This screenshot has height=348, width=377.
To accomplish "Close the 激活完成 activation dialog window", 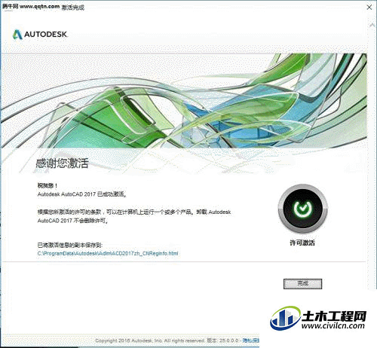I will 369,8.
